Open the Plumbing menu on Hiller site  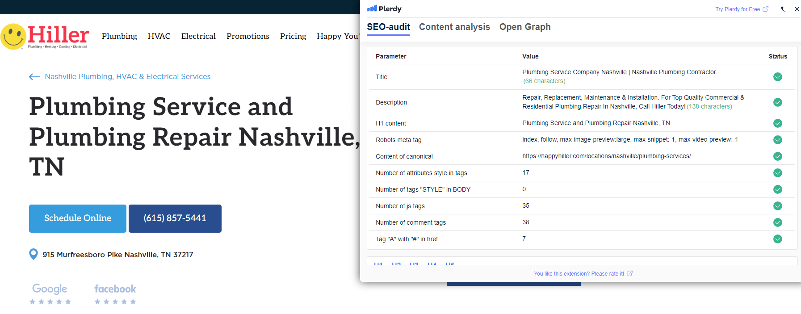tap(119, 36)
